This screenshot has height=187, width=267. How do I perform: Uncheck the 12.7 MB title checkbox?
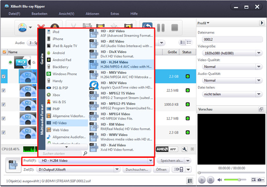point(3,118)
